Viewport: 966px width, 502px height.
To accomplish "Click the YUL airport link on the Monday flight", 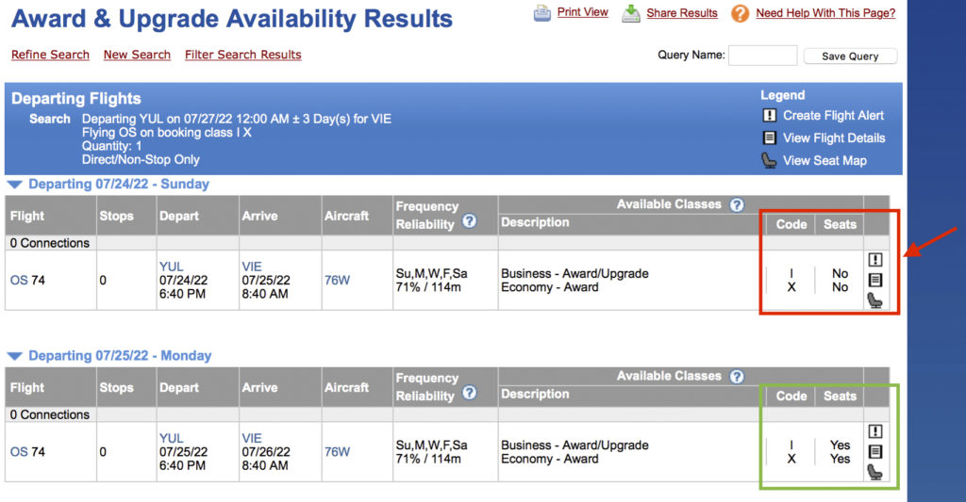I will 172,438.
